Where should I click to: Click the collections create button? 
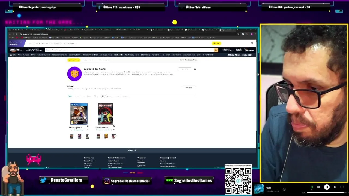(189, 88)
